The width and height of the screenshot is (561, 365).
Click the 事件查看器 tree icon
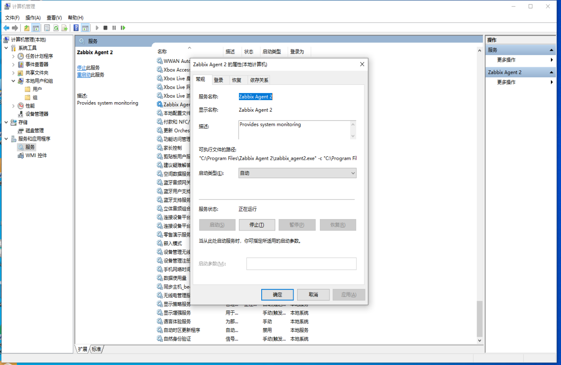pos(21,64)
